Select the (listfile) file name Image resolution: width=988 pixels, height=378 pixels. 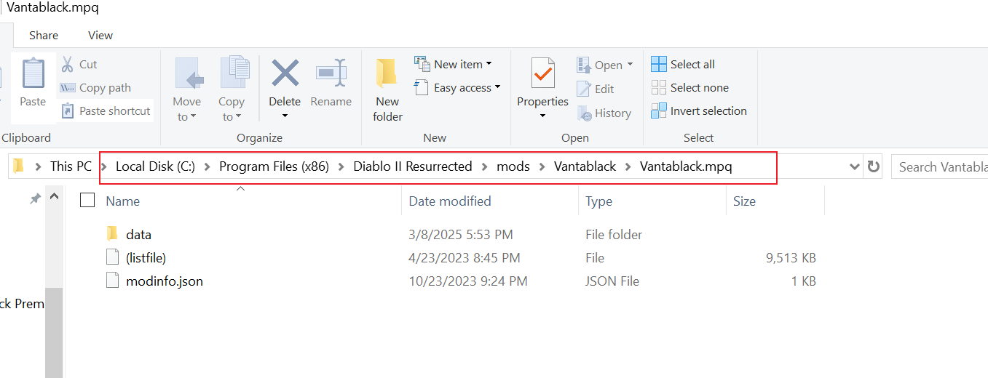tap(146, 257)
